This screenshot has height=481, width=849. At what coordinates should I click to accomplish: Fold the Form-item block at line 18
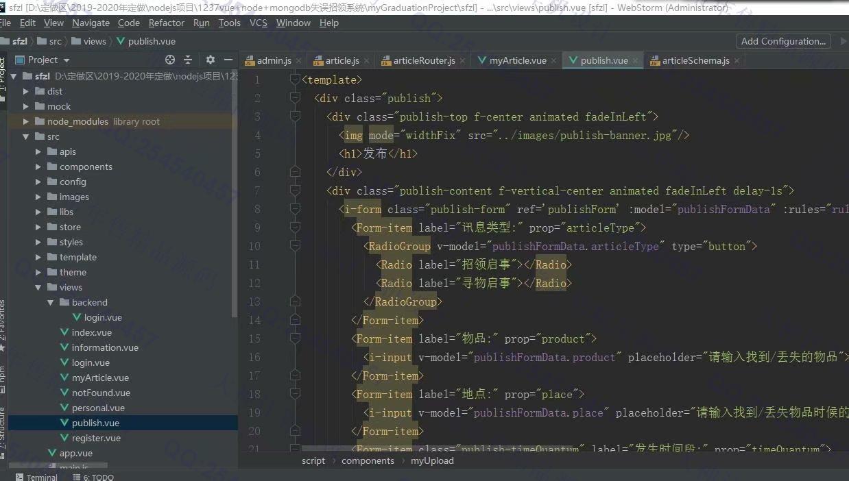pos(295,395)
